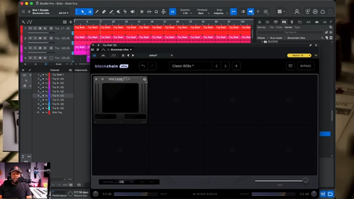Select the Range tool next to Arrow
Screen dimensions: 354x199
[x=90, y=12]
